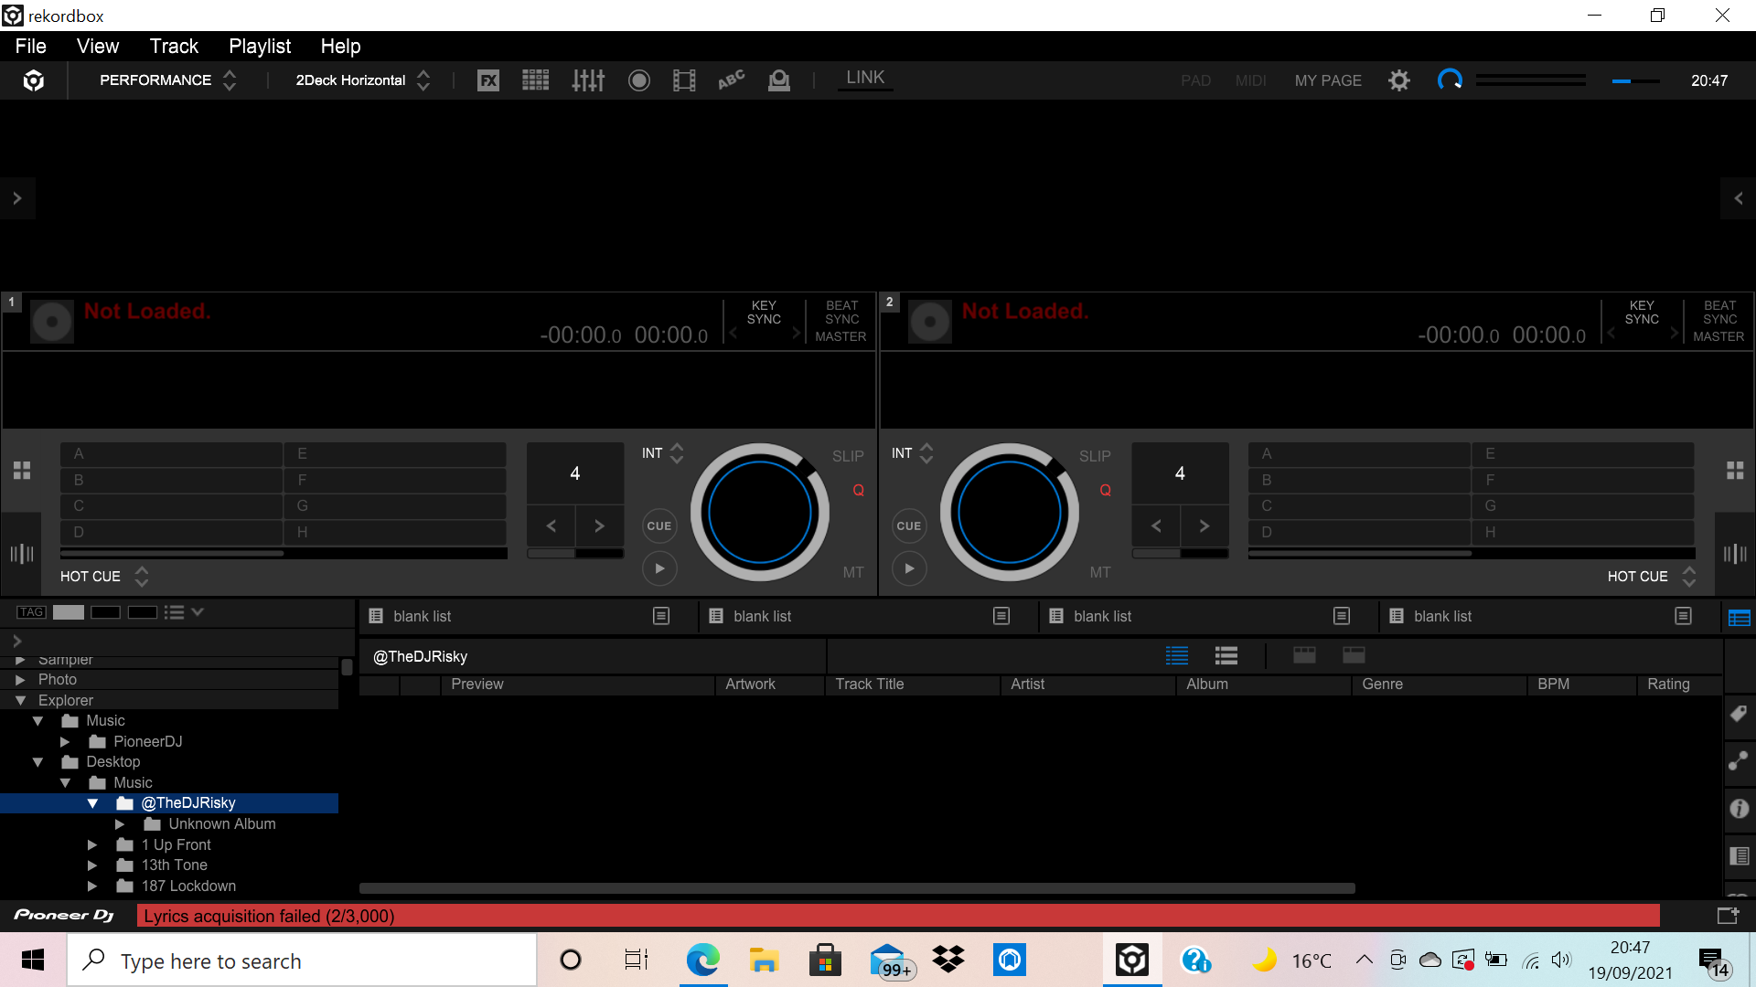The width and height of the screenshot is (1756, 987).
Task: Open MY PAGE
Action: point(1328,80)
